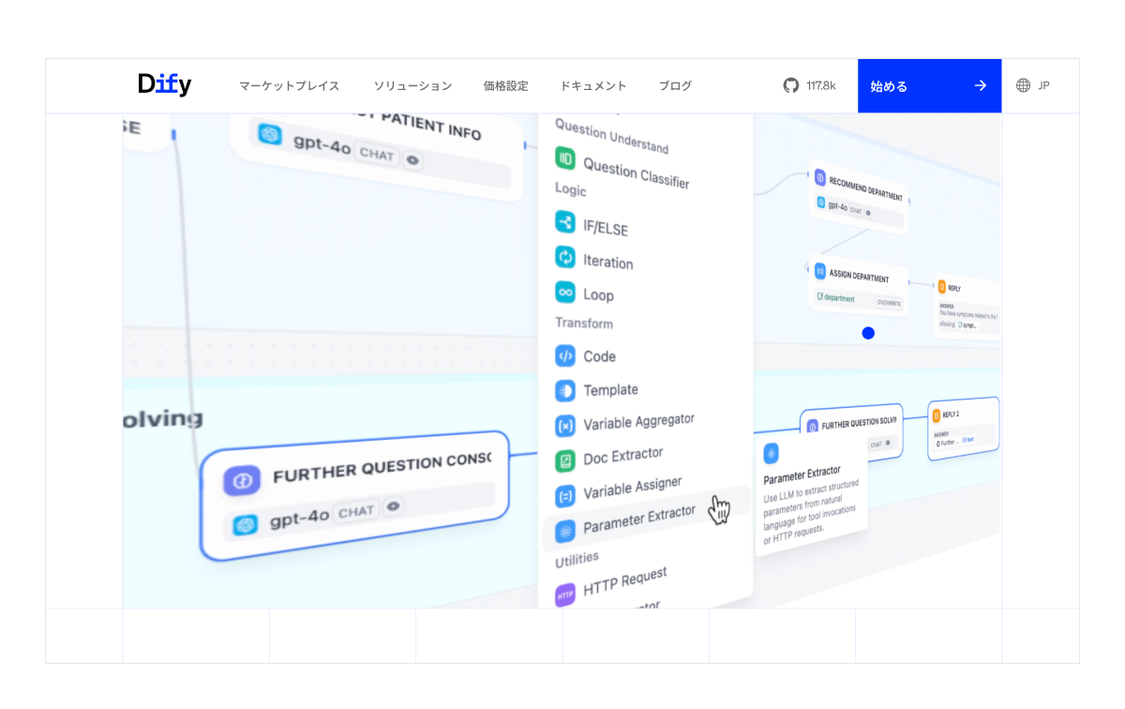The image size is (1125, 709).
Task: Select the Variable Assigner icon
Action: (x=565, y=496)
